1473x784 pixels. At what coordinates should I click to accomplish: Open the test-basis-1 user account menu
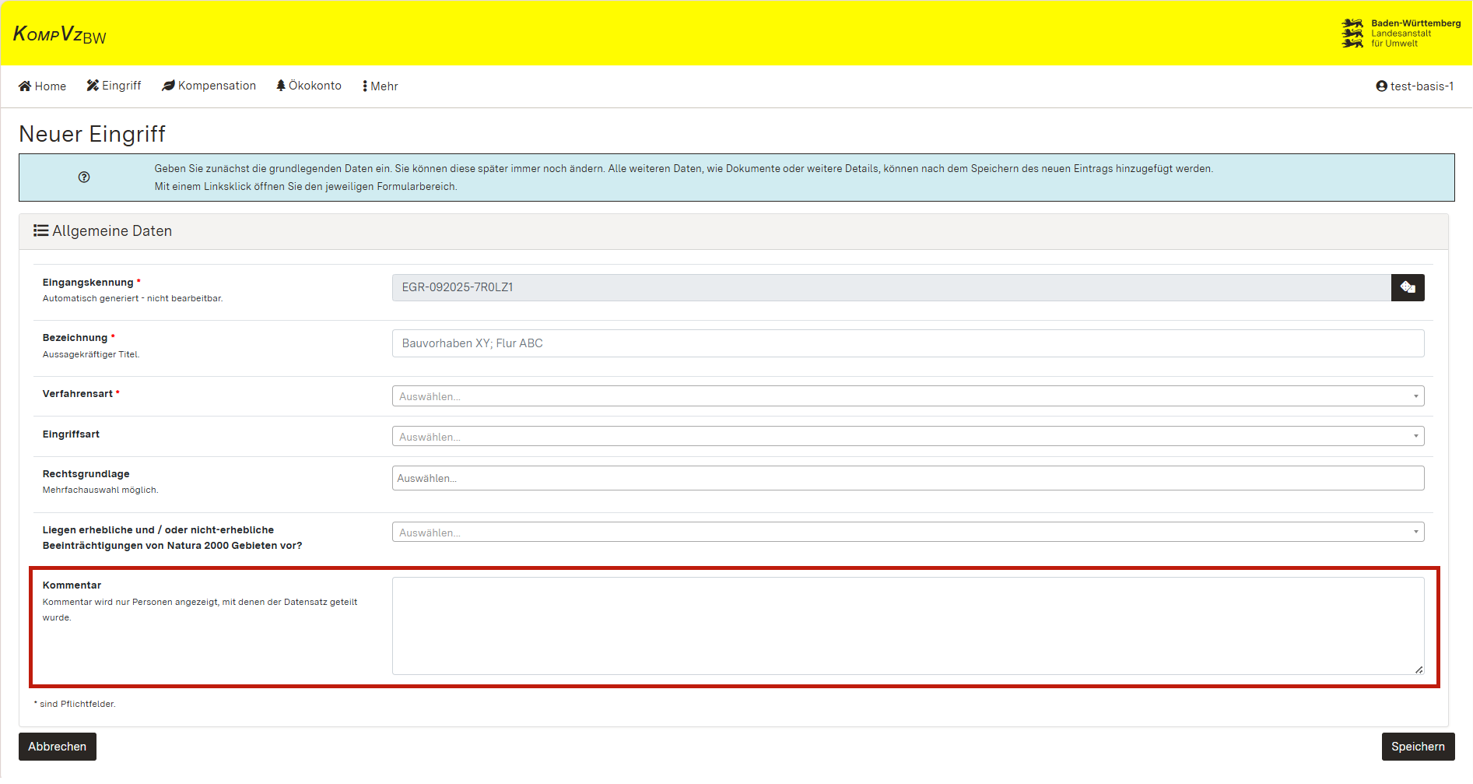[1414, 86]
